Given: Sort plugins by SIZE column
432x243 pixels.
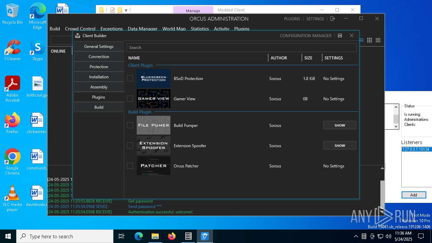Looking at the screenshot, I should (308, 58).
